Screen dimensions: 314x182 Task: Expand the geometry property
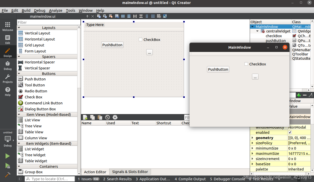tap(252, 138)
